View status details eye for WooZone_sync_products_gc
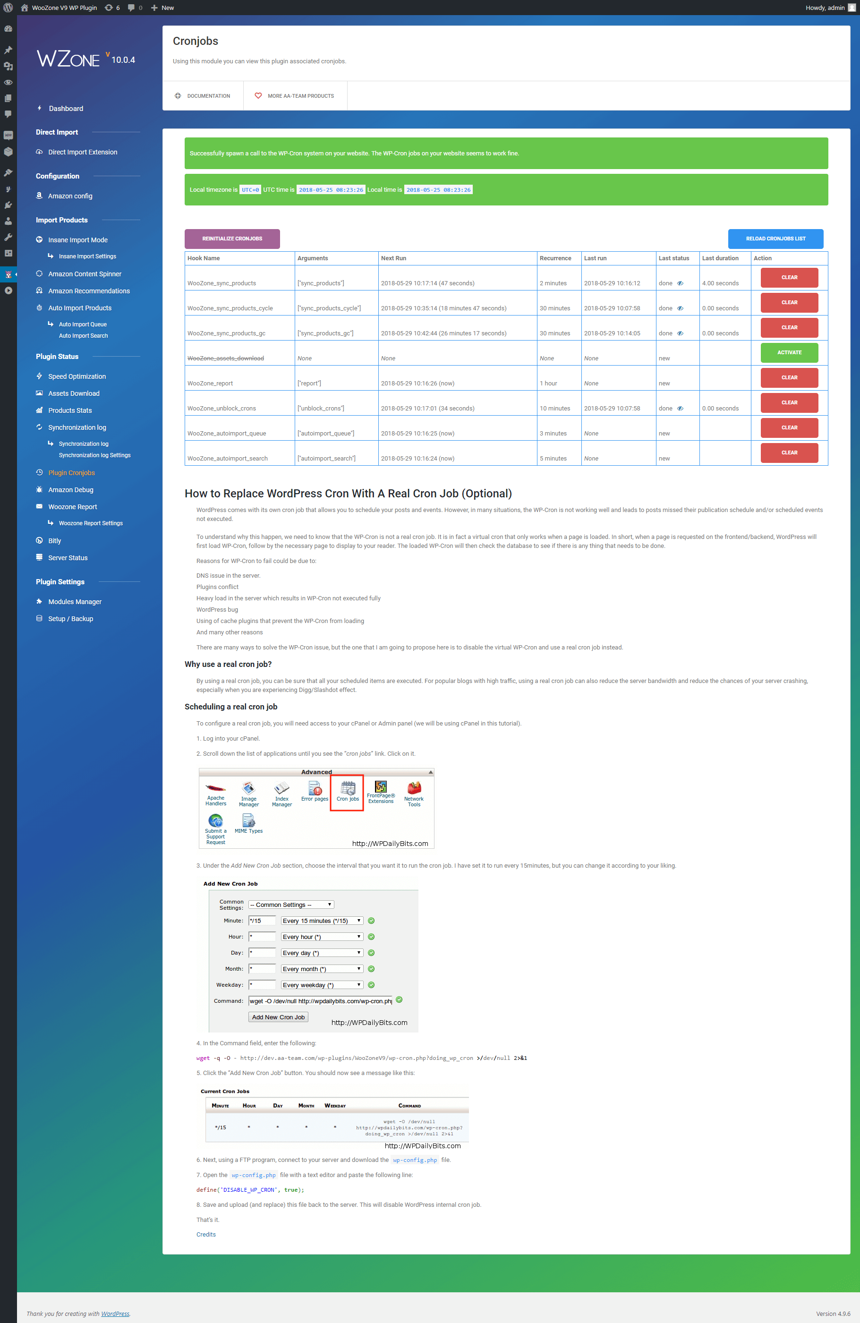 (x=680, y=333)
